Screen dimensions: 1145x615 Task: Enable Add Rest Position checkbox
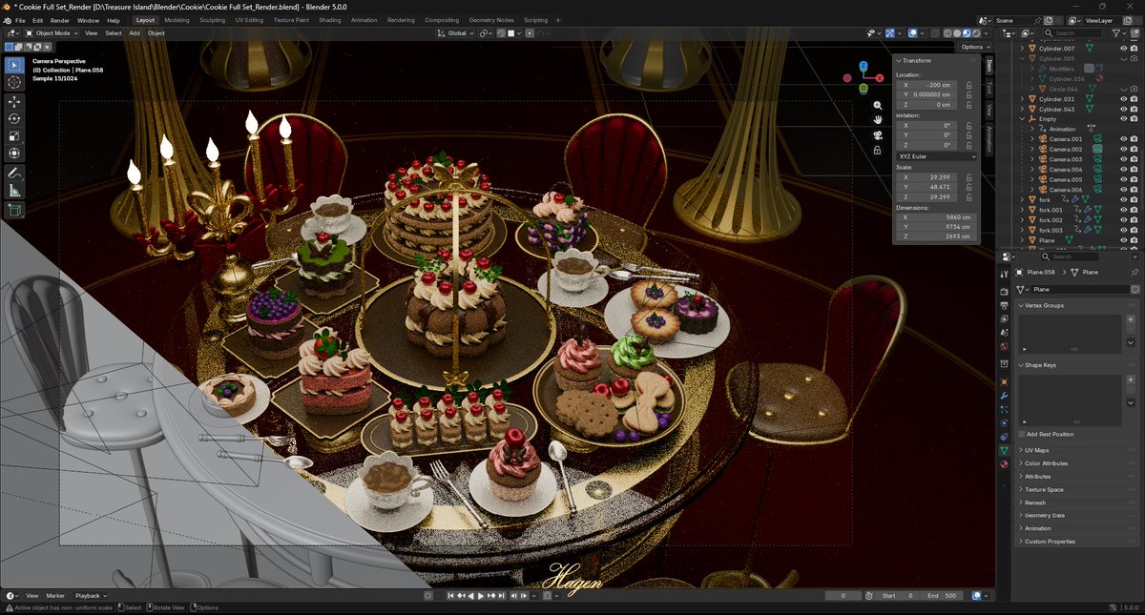coord(1022,434)
